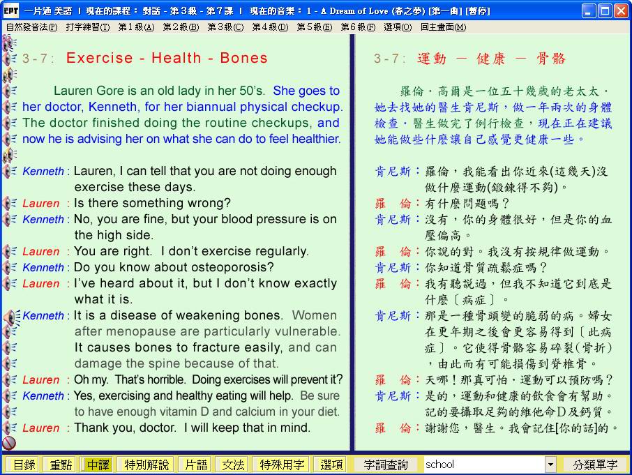Play the line 'It is a disease of weakening bones'
This screenshot has height=475, width=632.
pos(10,316)
